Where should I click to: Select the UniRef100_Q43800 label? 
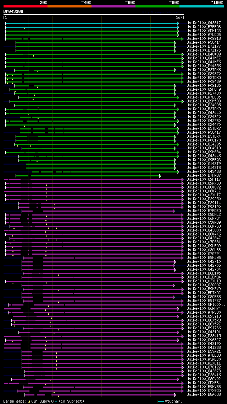pos(204,230)
